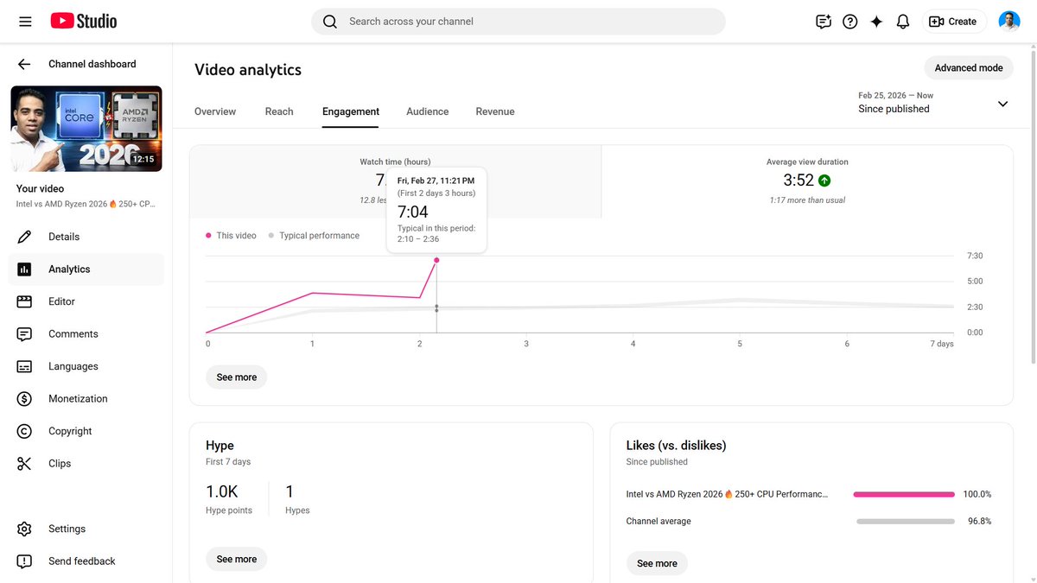This screenshot has height=583, width=1037.
Task: Click the pink This video legend dot
Action: click(x=208, y=236)
